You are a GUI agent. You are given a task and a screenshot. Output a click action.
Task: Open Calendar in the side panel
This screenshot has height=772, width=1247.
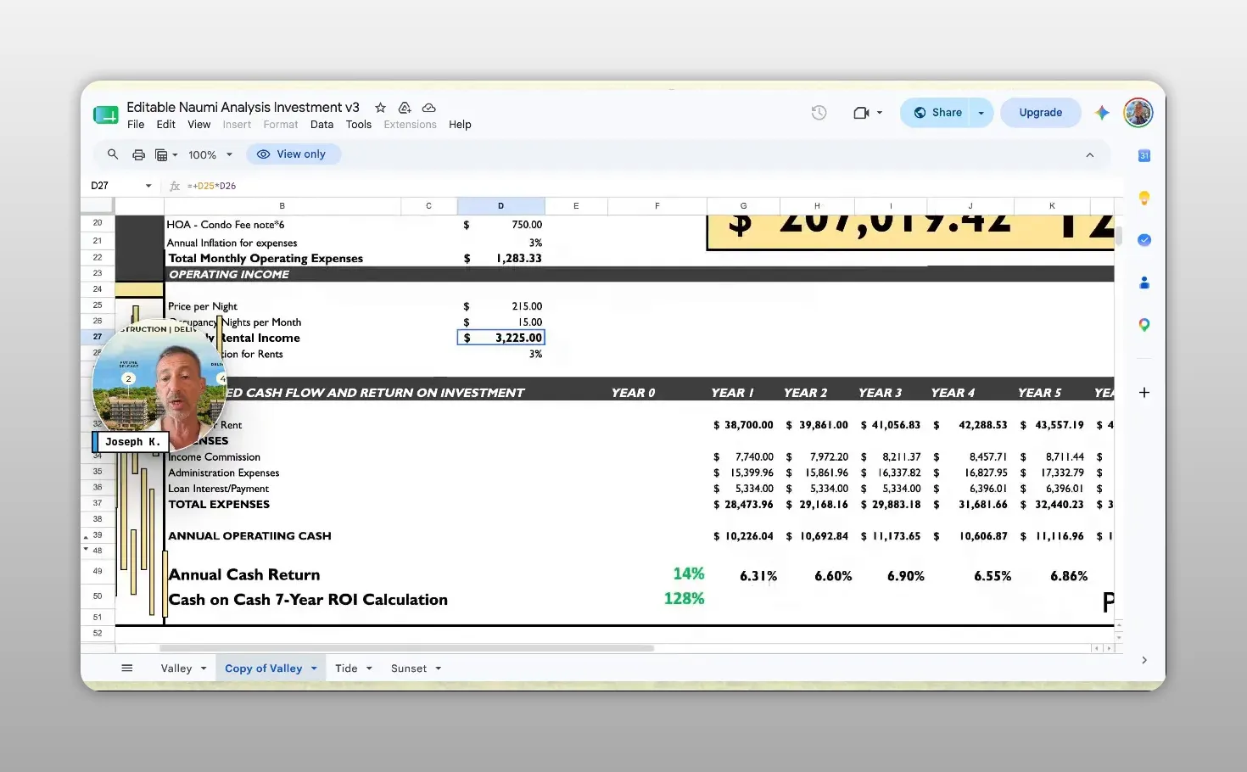point(1144,155)
